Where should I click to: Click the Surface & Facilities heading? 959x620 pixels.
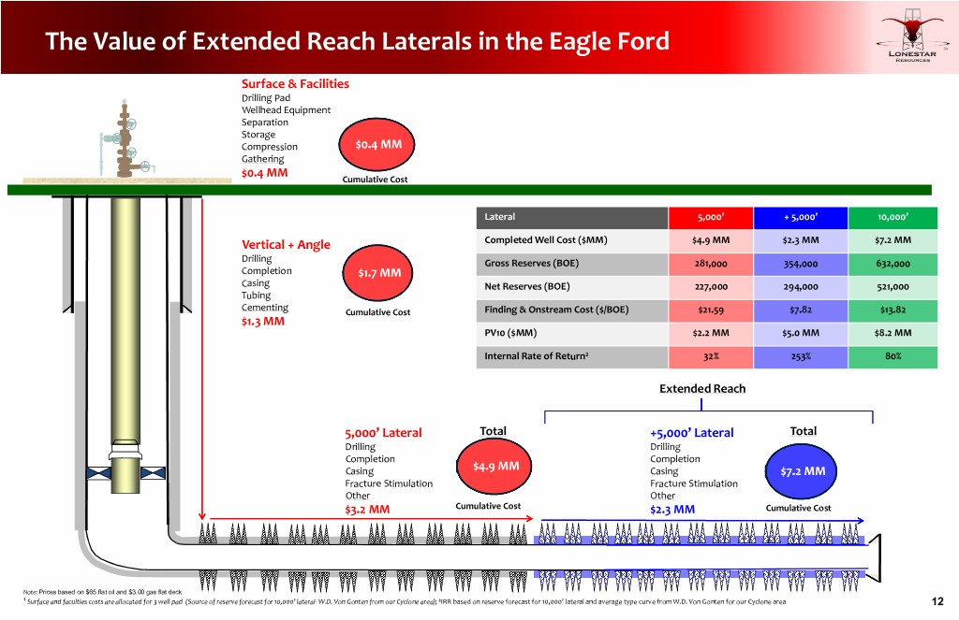[x=295, y=83]
